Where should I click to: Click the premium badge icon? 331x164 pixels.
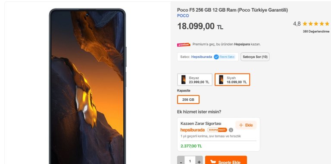[x=184, y=45]
